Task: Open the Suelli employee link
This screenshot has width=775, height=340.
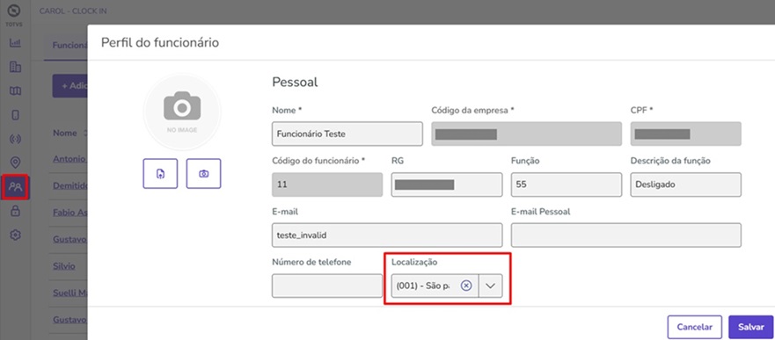Action: pyautogui.click(x=69, y=293)
